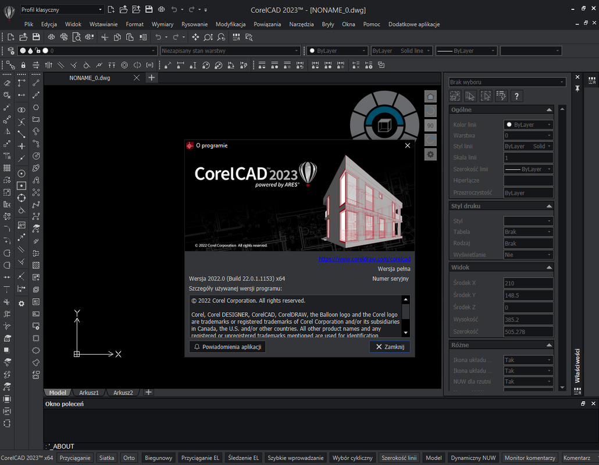The width and height of the screenshot is (599, 465).
Task: Click the help question mark in Properties panel
Action: click(x=516, y=96)
